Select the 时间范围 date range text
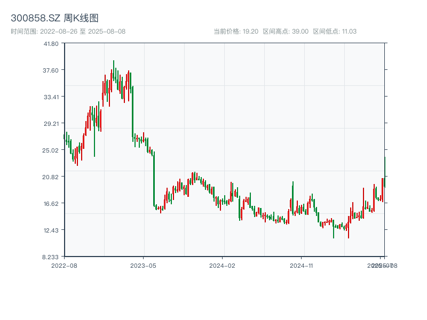Image resolution: width=427 pixels, height=320 pixels. 68,31
